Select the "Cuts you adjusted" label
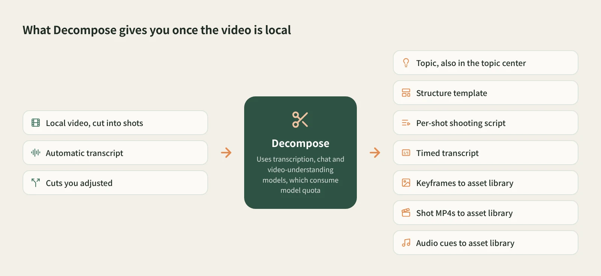This screenshot has height=276, width=601. [79, 183]
